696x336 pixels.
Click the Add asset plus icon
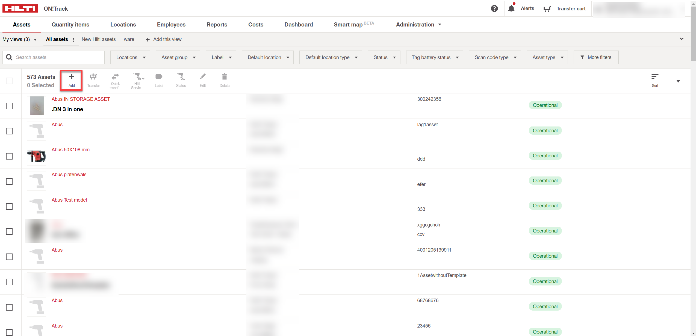72,77
